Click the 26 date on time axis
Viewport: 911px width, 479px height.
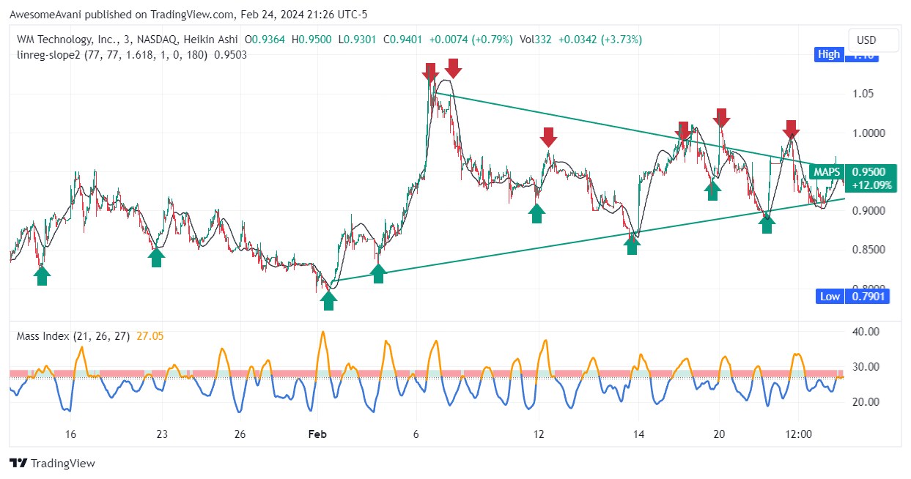tap(240, 434)
